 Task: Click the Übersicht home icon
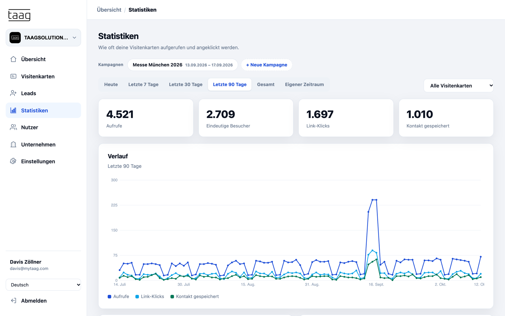click(x=13, y=59)
